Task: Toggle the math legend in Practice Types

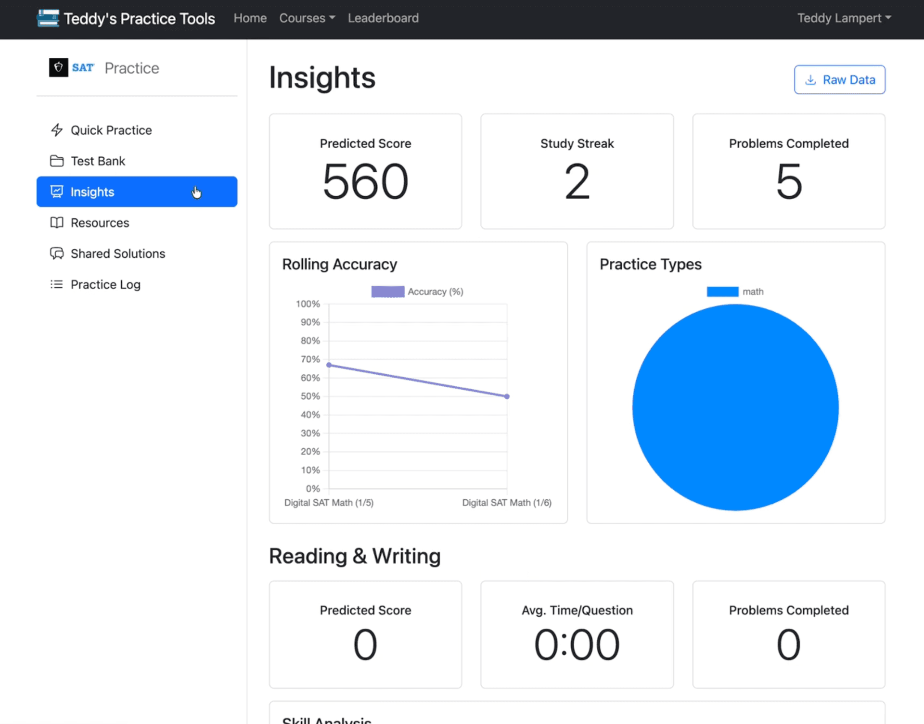Action: 735,292
